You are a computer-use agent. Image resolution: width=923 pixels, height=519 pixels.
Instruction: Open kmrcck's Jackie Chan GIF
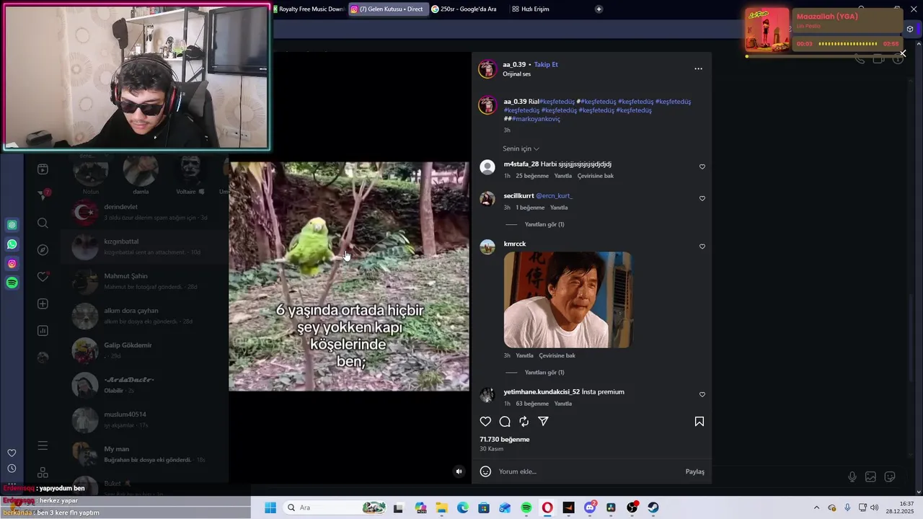(568, 300)
